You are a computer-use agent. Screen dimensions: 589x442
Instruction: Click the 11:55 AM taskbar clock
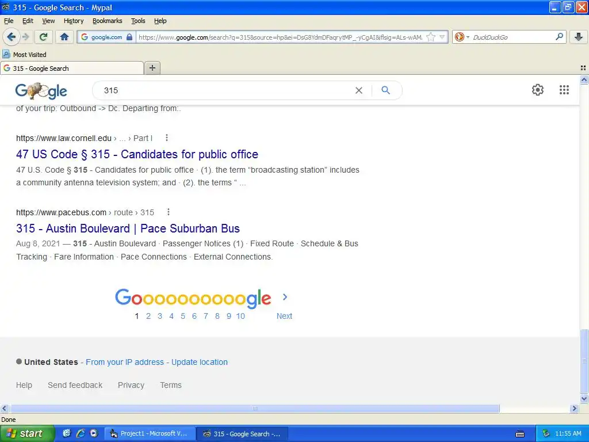(568, 433)
